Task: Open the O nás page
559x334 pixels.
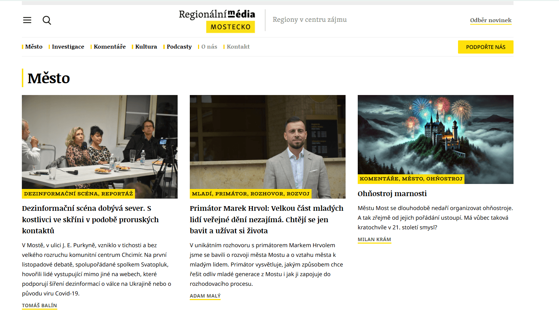Action: pyautogui.click(x=209, y=47)
